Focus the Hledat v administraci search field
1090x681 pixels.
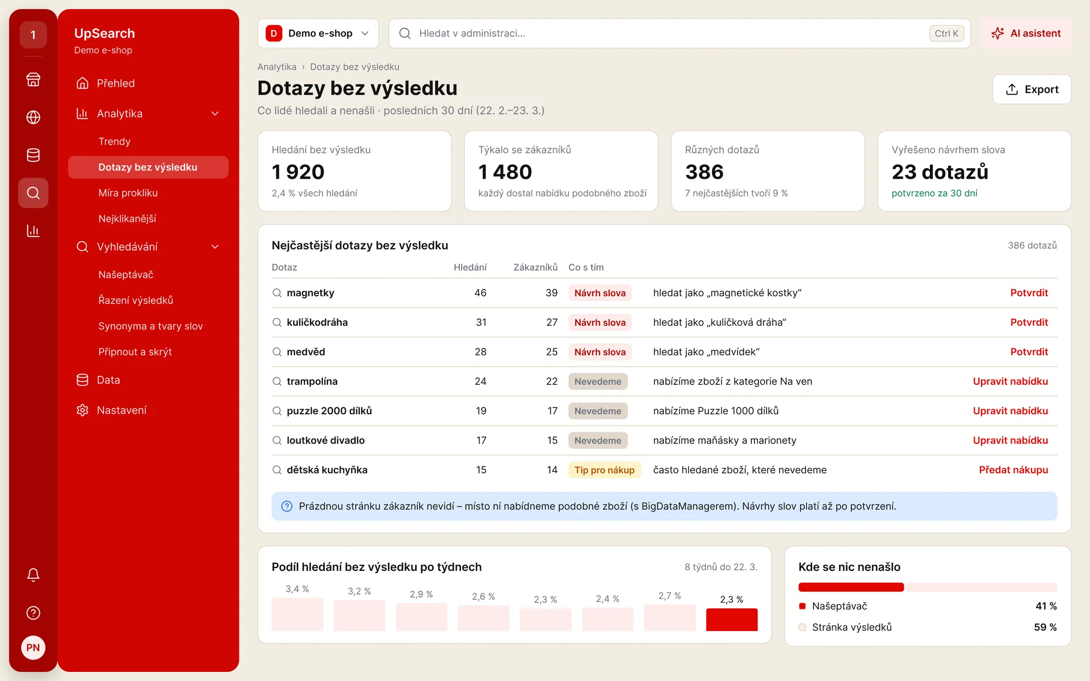(x=680, y=33)
